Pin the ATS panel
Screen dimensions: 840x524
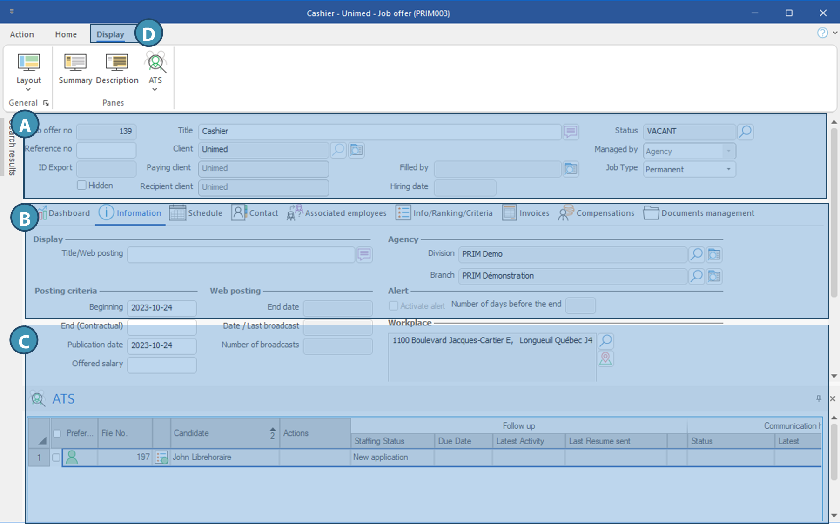pyautogui.click(x=819, y=398)
